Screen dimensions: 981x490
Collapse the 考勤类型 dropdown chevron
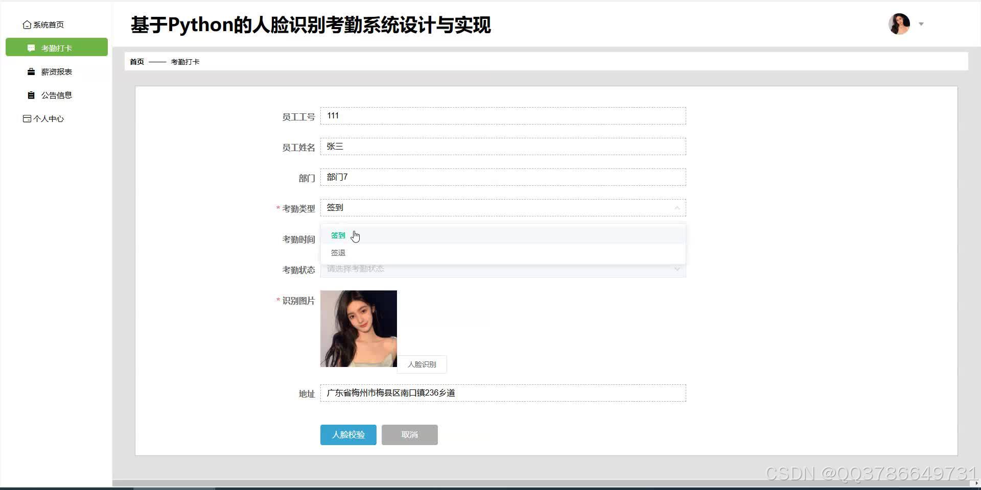point(677,208)
